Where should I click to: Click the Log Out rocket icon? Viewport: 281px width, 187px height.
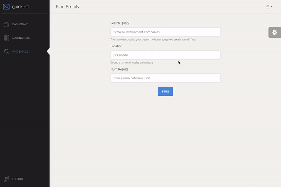pyautogui.click(x=6, y=179)
